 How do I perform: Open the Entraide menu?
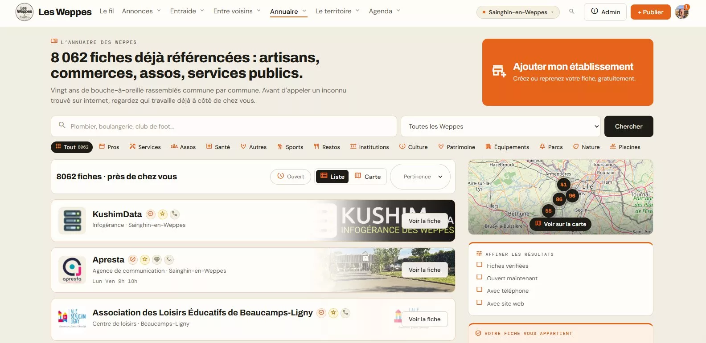(x=187, y=11)
